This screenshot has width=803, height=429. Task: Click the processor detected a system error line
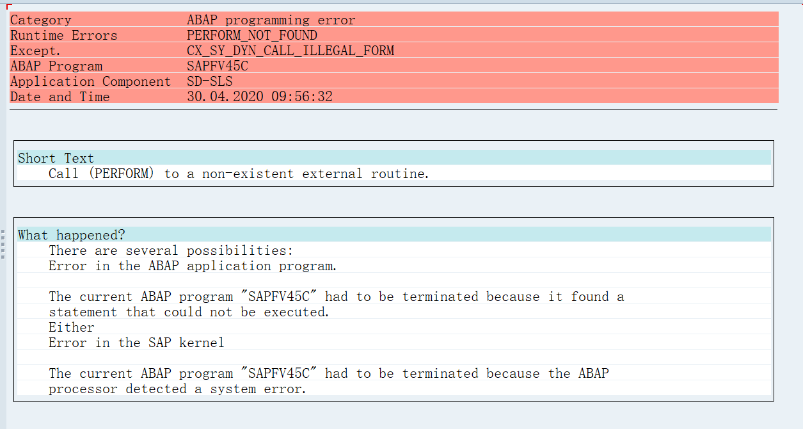(177, 389)
